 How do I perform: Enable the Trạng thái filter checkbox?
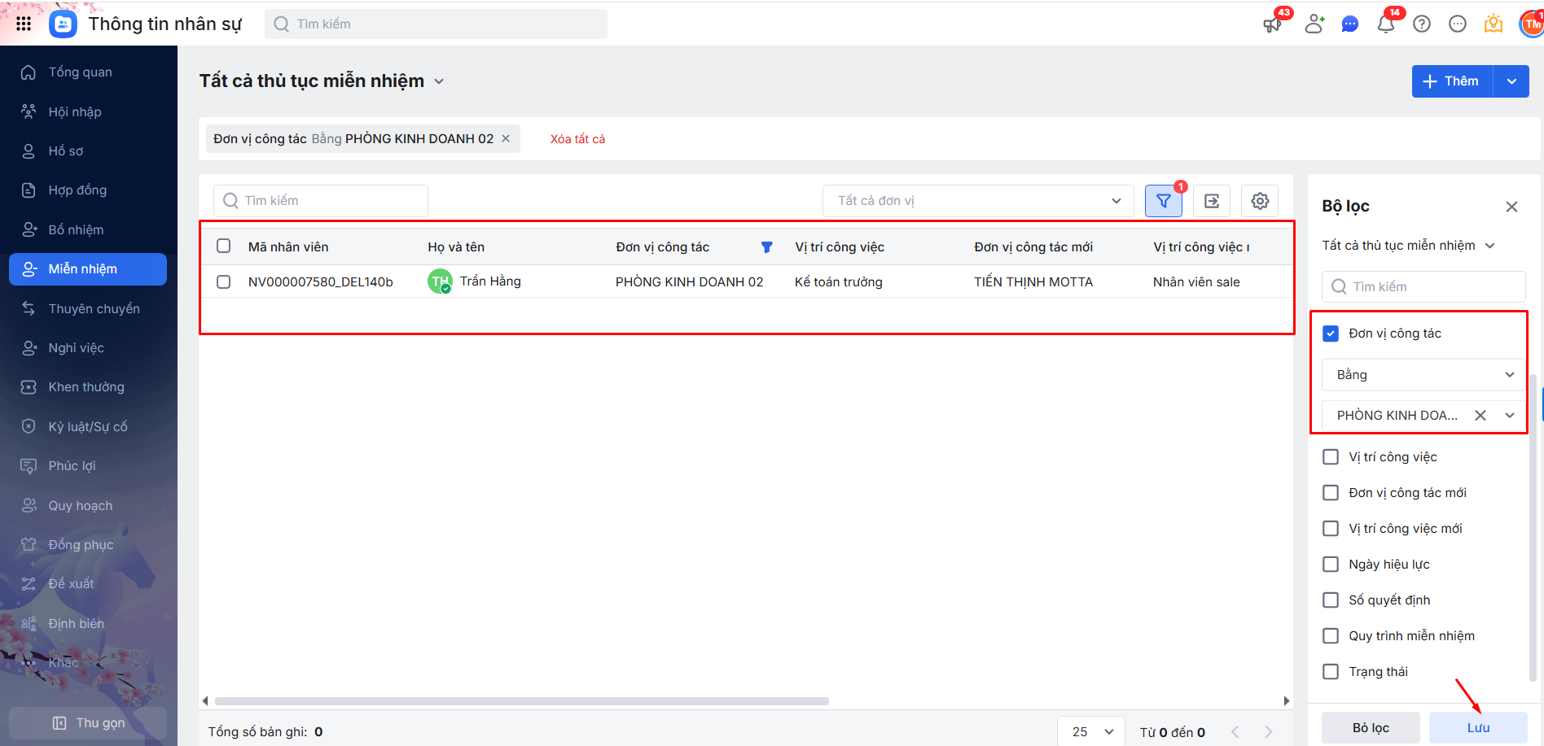click(1331, 672)
